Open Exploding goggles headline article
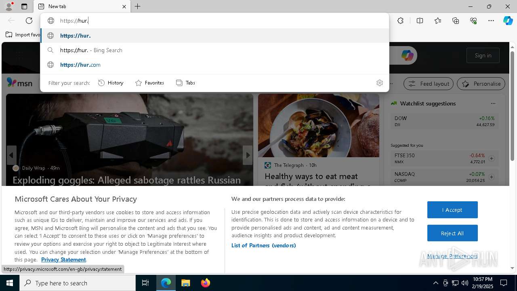 [127, 180]
